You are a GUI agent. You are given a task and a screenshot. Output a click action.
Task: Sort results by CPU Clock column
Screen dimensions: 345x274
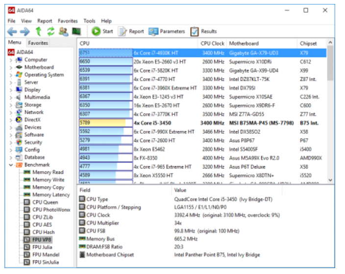tap(212, 43)
